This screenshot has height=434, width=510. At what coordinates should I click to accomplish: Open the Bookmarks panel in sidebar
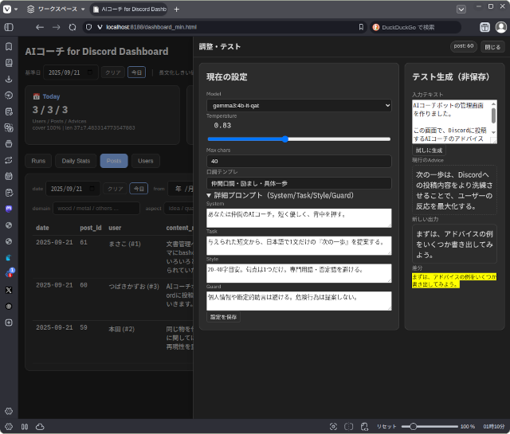pos(9,45)
